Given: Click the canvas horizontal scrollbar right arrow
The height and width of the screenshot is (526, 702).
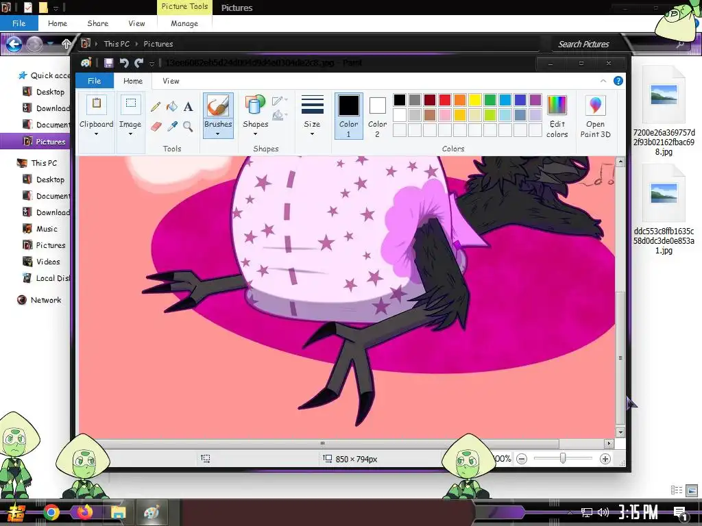Looking at the screenshot, I should tap(609, 443).
